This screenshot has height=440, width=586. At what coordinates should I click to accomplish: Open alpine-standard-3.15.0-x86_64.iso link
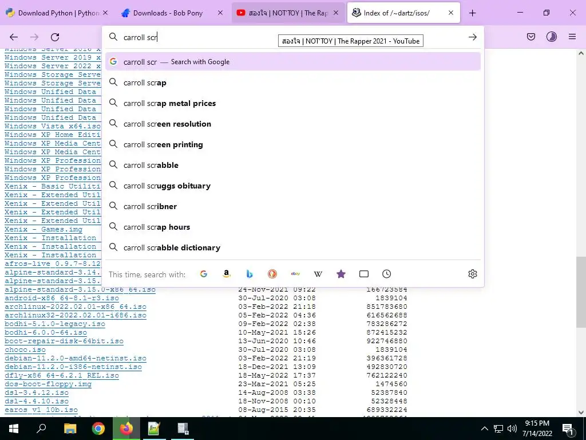tap(80, 289)
